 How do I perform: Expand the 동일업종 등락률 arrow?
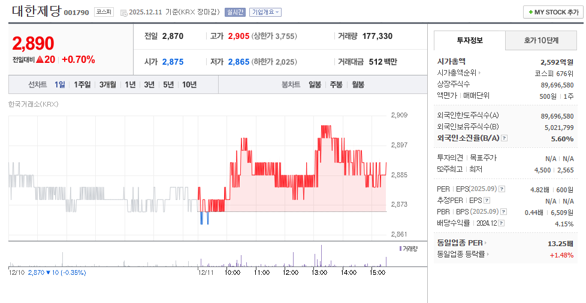(x=488, y=254)
